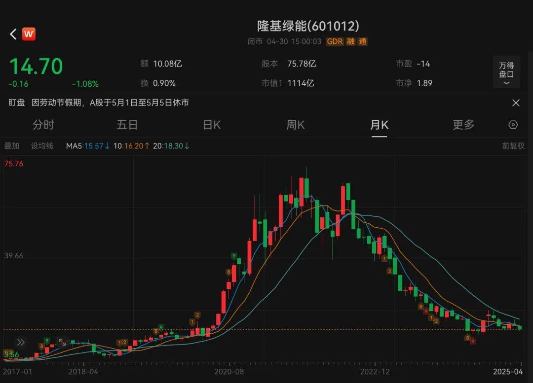Click the 2017-01 date axis label

click(x=18, y=372)
